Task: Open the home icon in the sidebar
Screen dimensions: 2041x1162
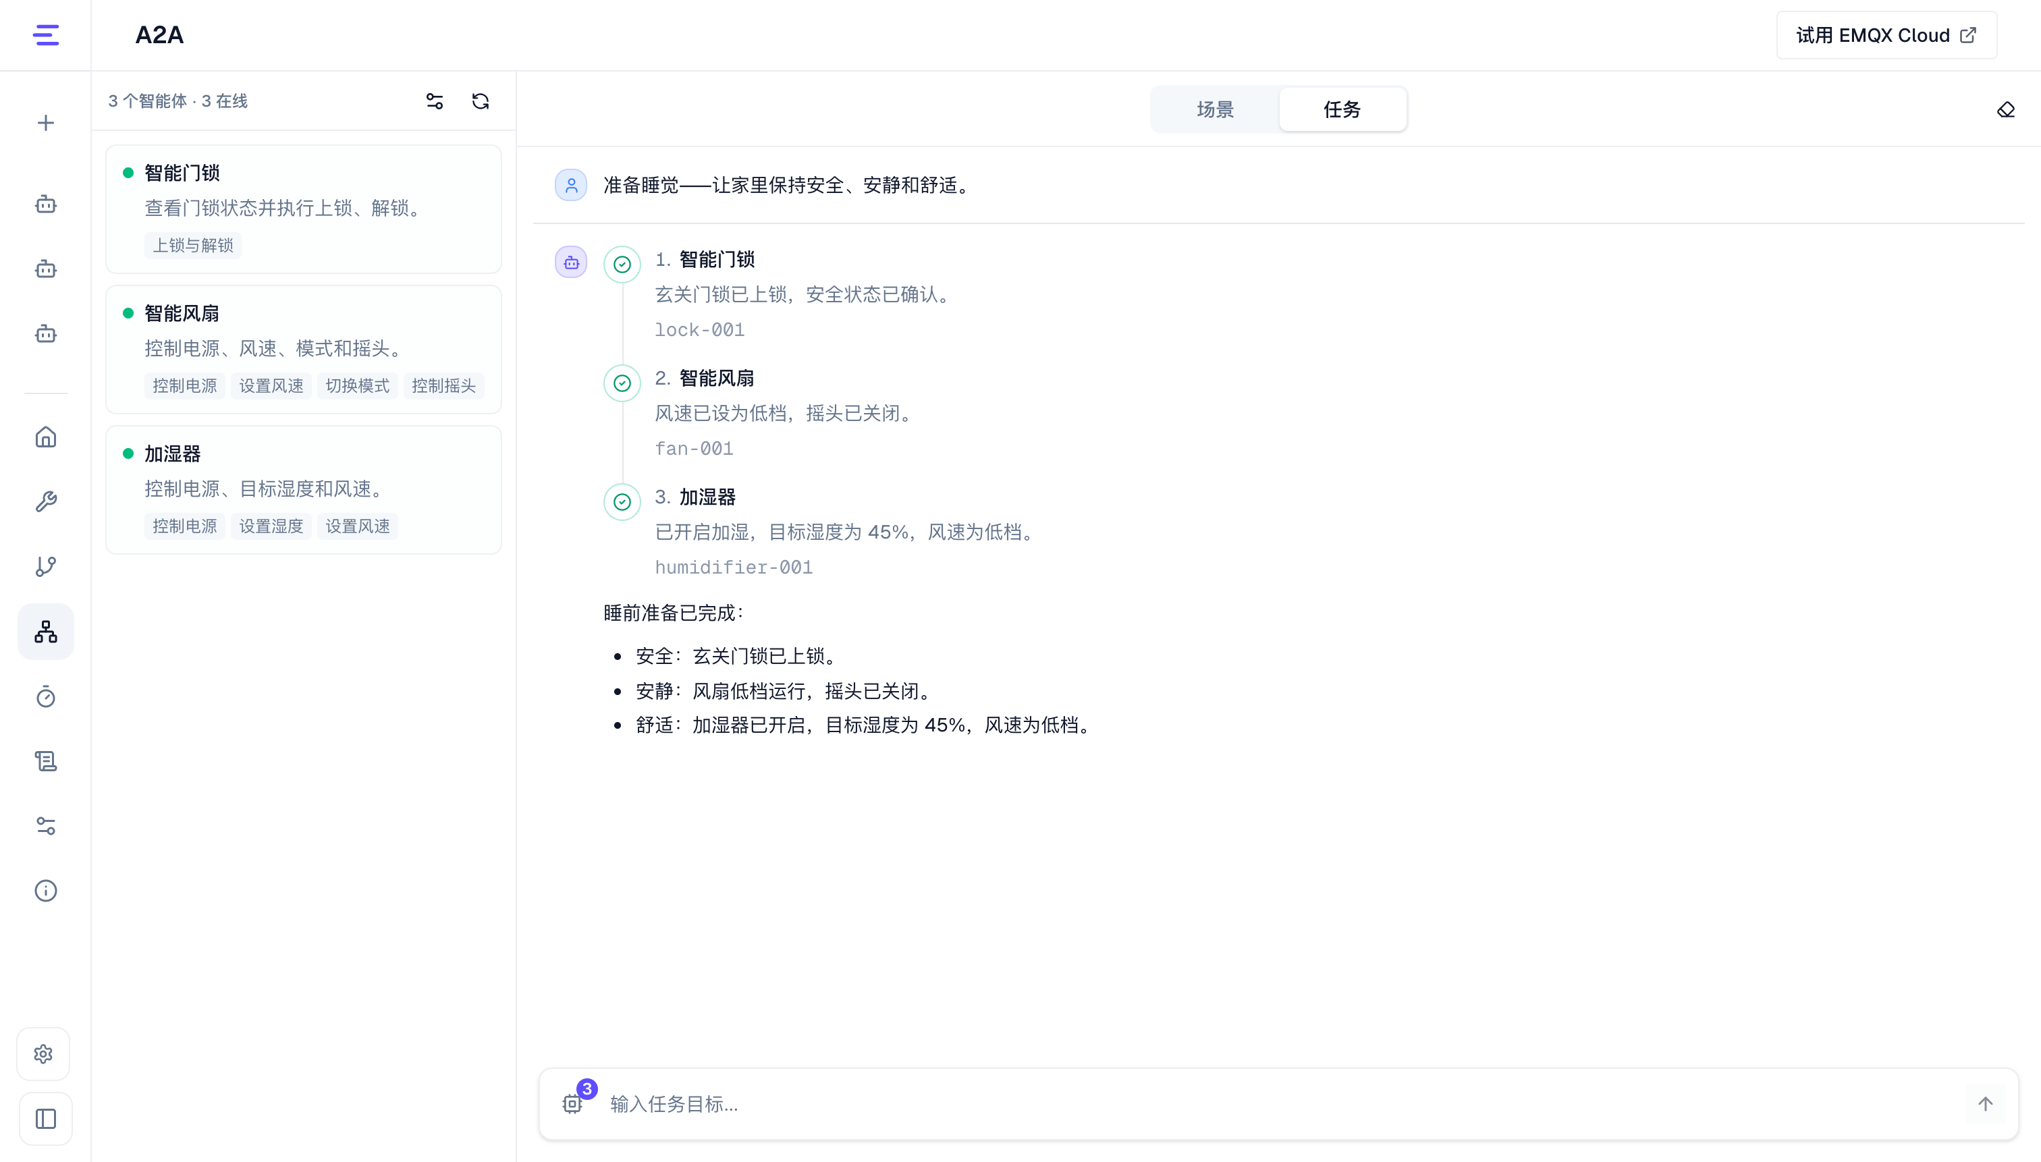Action: point(45,437)
